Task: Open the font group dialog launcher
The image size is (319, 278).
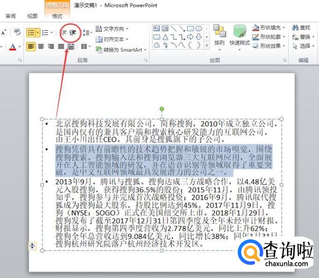Action: (x=20, y=60)
